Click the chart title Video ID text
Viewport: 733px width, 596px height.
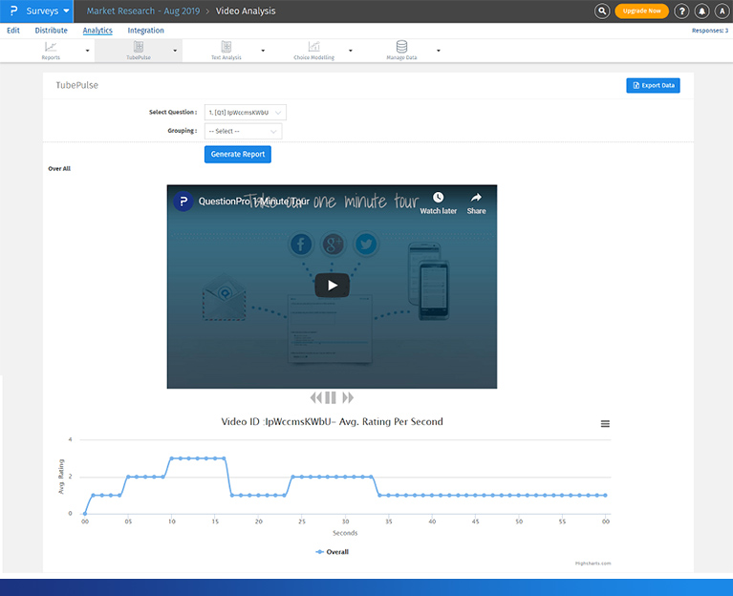click(332, 422)
